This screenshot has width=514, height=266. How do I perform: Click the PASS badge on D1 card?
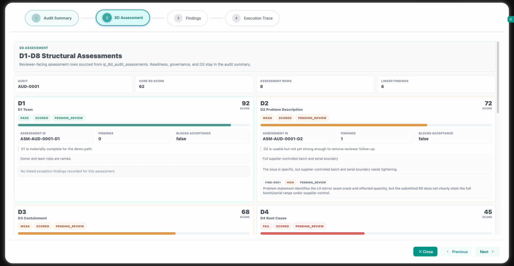pyautogui.click(x=24, y=118)
